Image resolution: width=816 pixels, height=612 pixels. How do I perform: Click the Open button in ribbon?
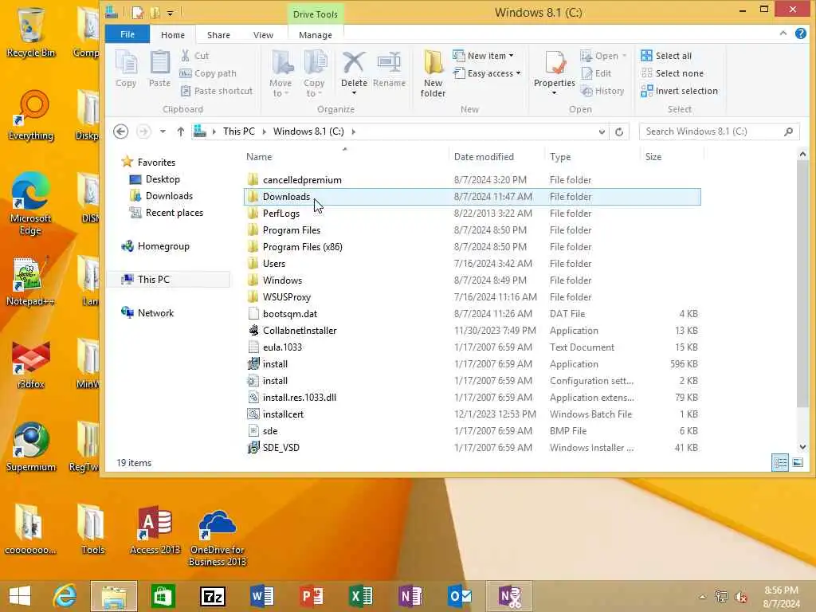pyautogui.click(x=603, y=56)
